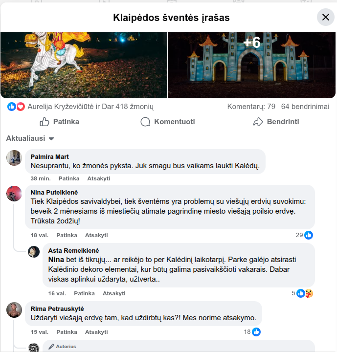
Task: Close the Klaipėdos šventės post dialog
Action: pos(326,17)
